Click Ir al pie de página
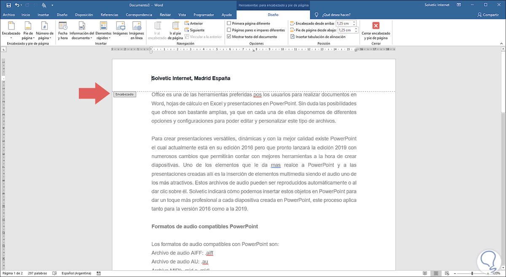 point(176,30)
